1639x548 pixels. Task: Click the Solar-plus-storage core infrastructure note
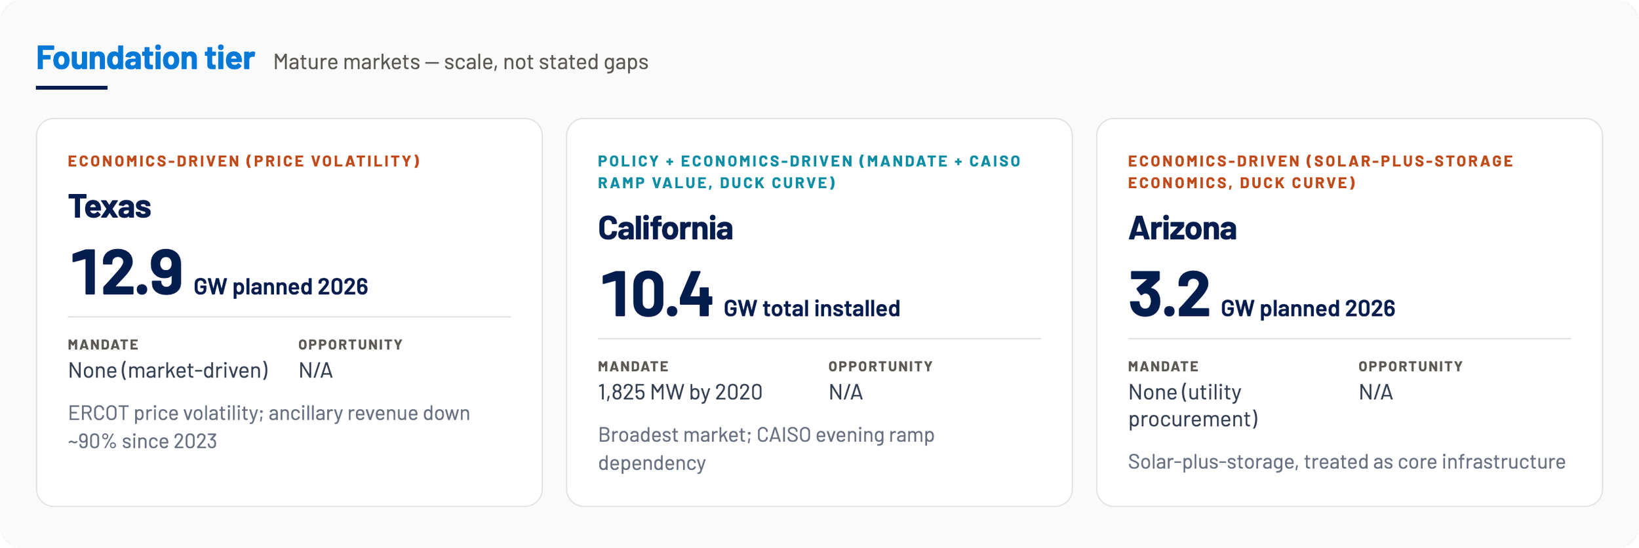tap(1347, 462)
